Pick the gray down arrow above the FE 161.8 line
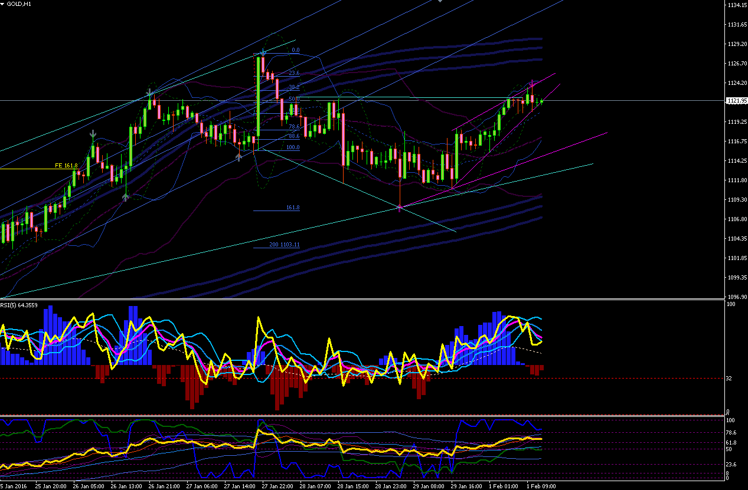The width and height of the screenshot is (748, 490). pyautogui.click(x=93, y=134)
